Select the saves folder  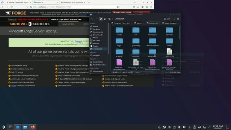click(169, 42)
